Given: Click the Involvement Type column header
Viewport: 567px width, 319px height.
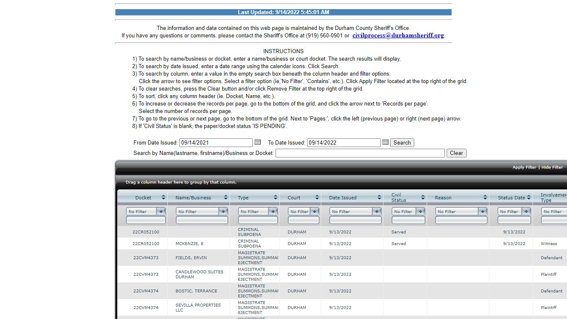Looking at the screenshot, I should 553,197.
